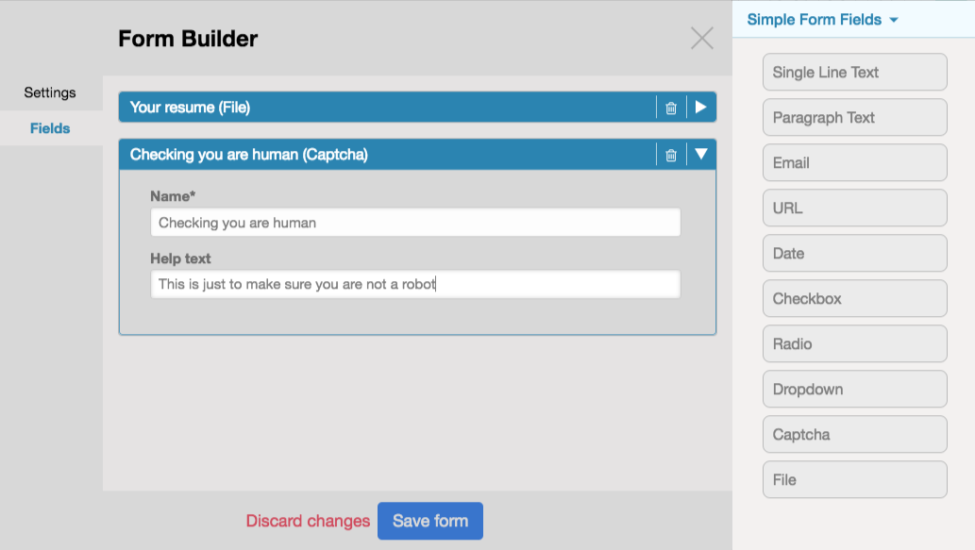Add a Paragraph Text field
Image resolution: width=975 pixels, height=550 pixels.
(854, 118)
